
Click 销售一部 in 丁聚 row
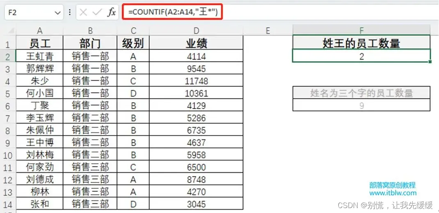click(x=90, y=105)
